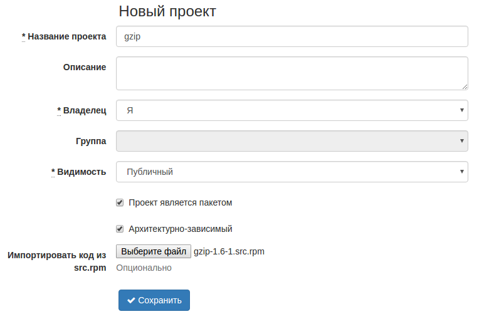Click the "Владелец" field label
489x314 pixels.
pos(85,110)
